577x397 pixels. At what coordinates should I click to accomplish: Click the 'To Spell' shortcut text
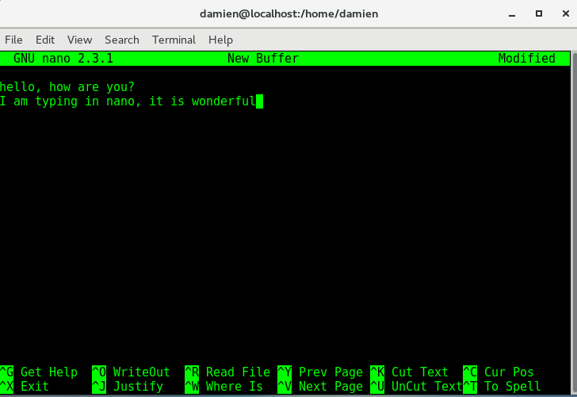tap(513, 387)
